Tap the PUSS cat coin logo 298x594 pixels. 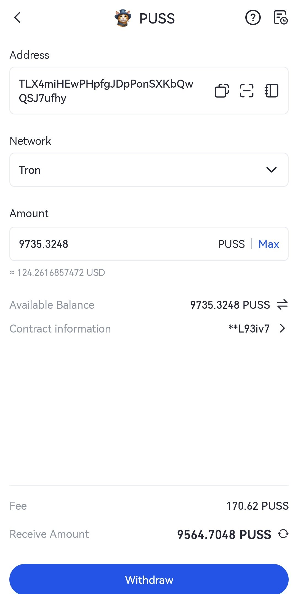click(x=123, y=18)
